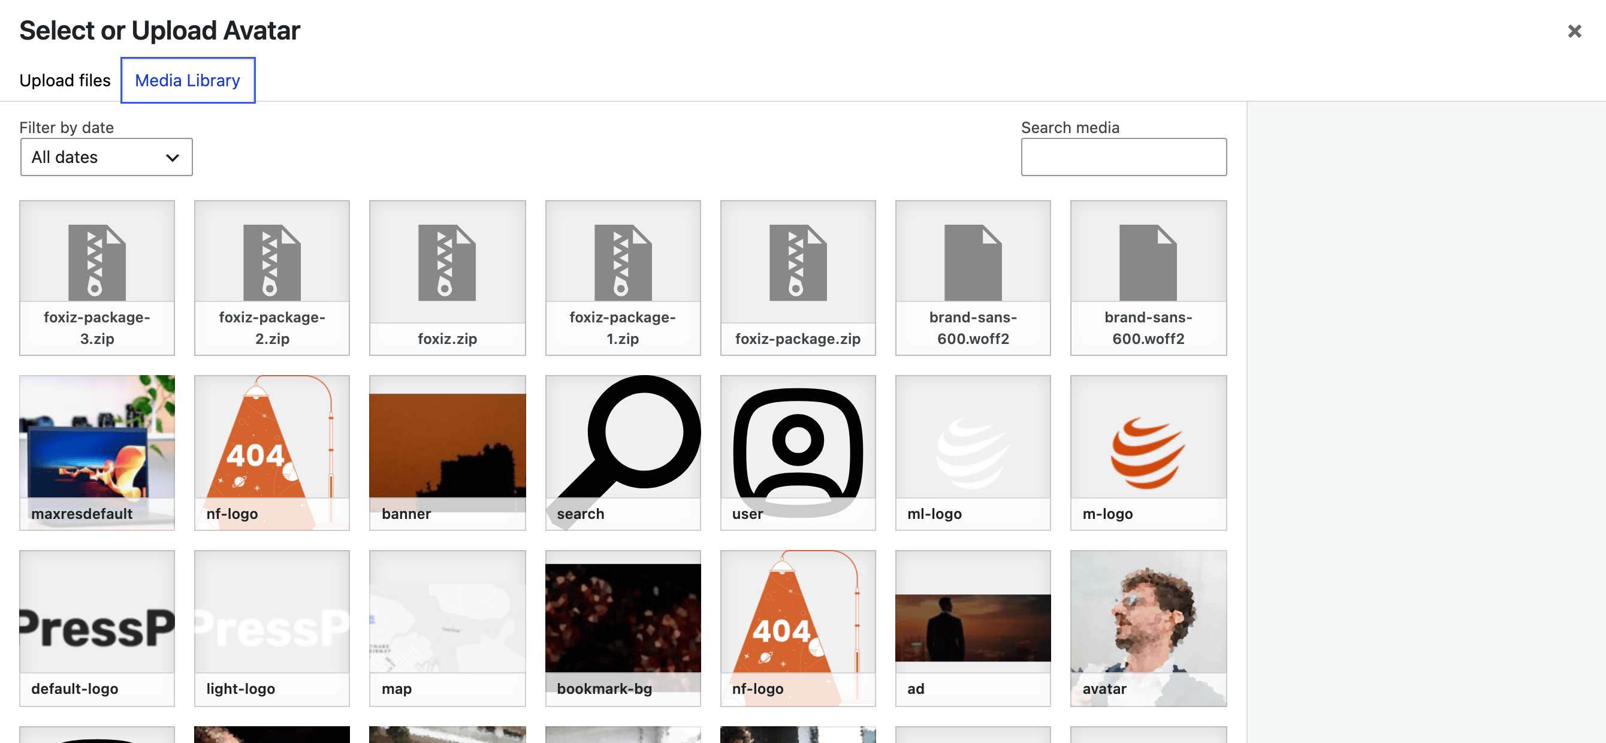Select the maxresdefault image thumbnail

[96, 452]
